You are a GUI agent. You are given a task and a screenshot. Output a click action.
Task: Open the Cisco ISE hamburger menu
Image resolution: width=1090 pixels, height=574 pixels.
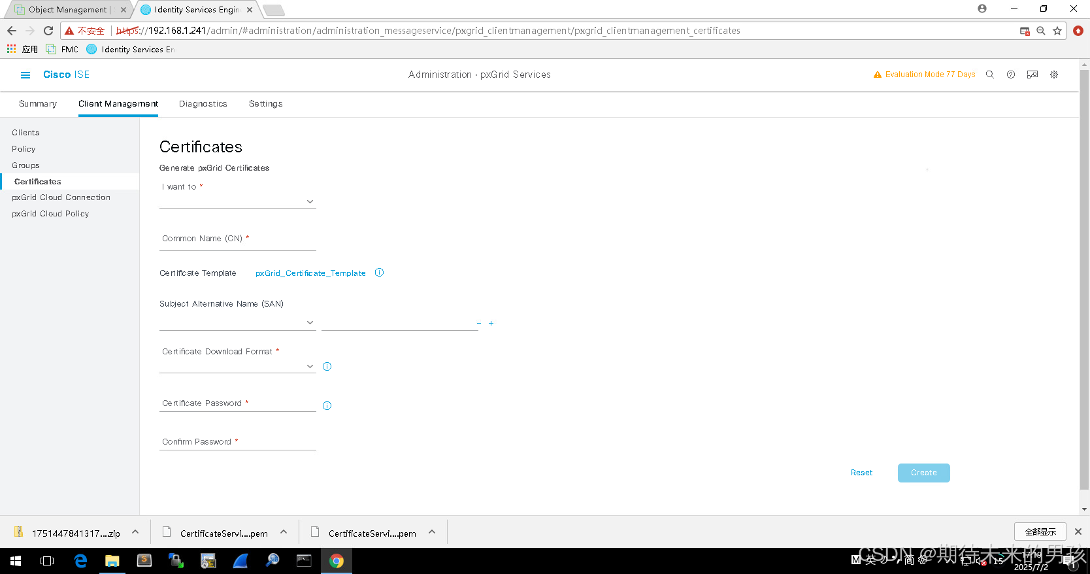click(x=25, y=75)
